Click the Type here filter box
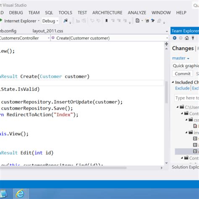The height and width of the screenshot is (199, 199). [x=187, y=98]
